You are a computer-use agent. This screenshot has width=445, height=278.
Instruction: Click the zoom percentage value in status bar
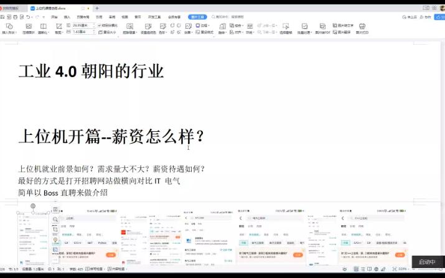(403, 269)
